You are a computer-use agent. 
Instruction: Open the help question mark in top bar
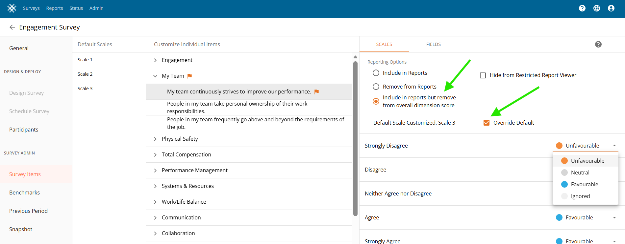(x=582, y=8)
